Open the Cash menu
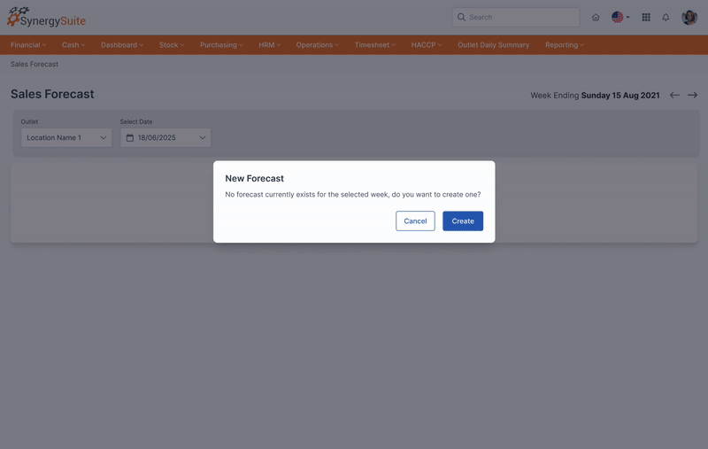The image size is (708, 449). click(73, 44)
